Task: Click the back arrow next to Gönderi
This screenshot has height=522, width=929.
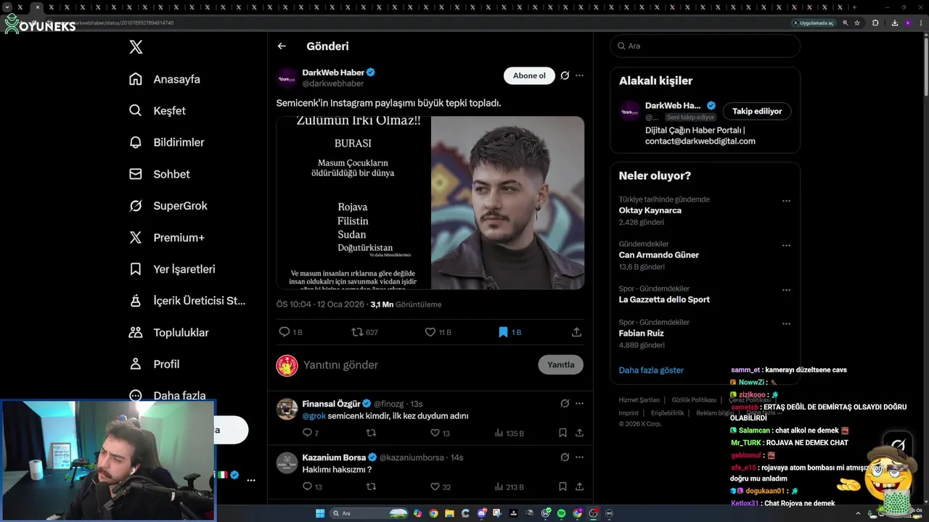Action: point(282,46)
